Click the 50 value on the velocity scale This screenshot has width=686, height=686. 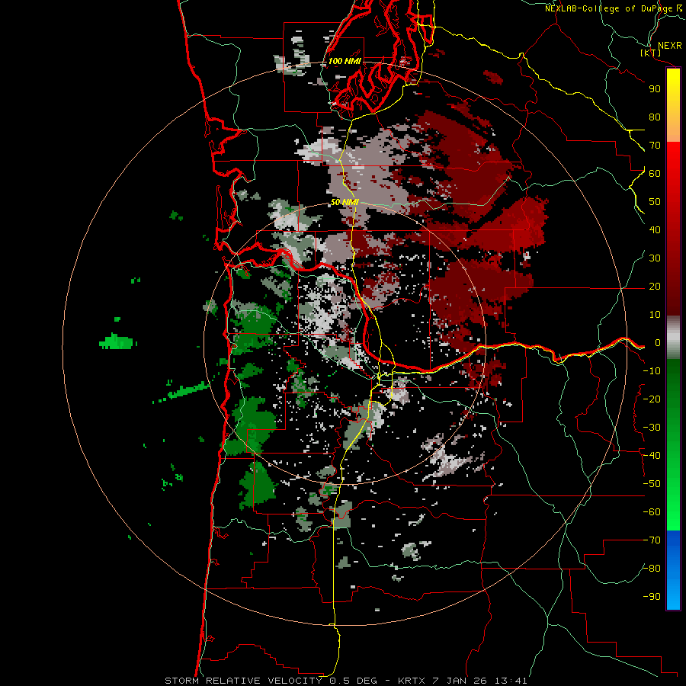(655, 202)
